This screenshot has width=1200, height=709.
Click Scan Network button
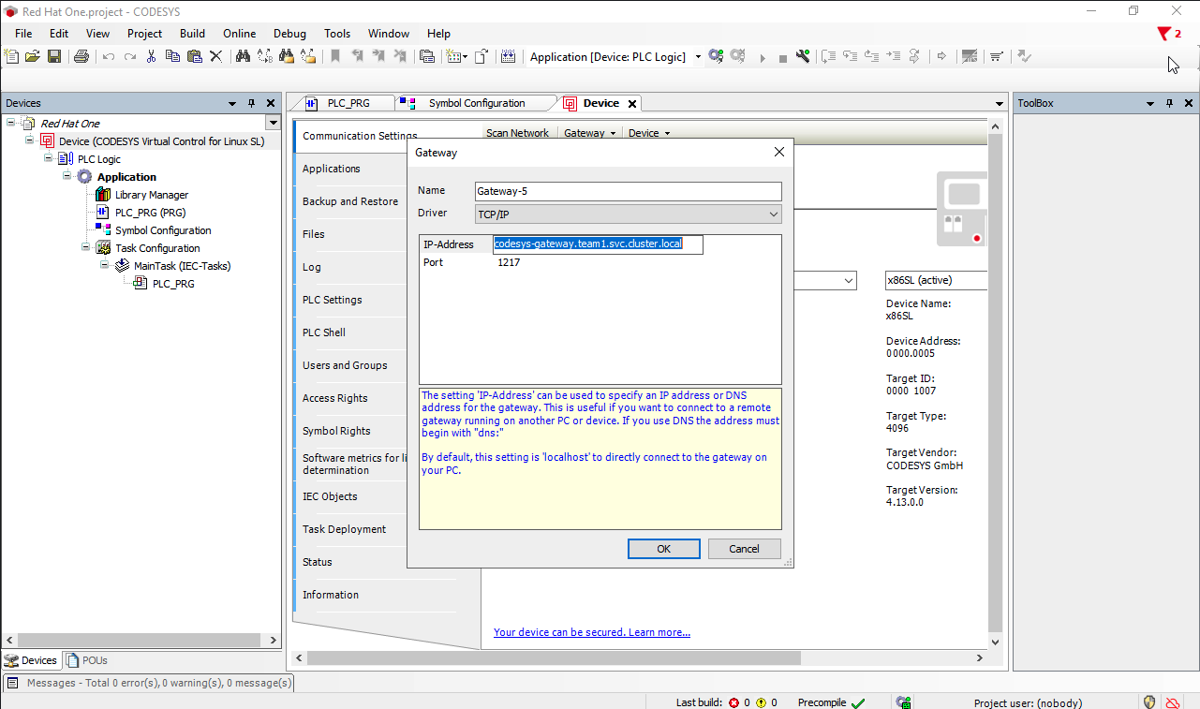pyautogui.click(x=517, y=133)
